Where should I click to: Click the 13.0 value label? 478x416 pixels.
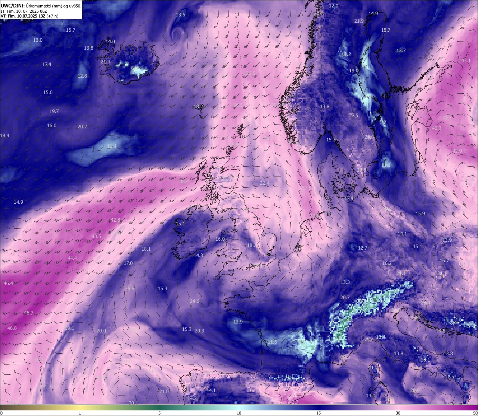click(38, 40)
